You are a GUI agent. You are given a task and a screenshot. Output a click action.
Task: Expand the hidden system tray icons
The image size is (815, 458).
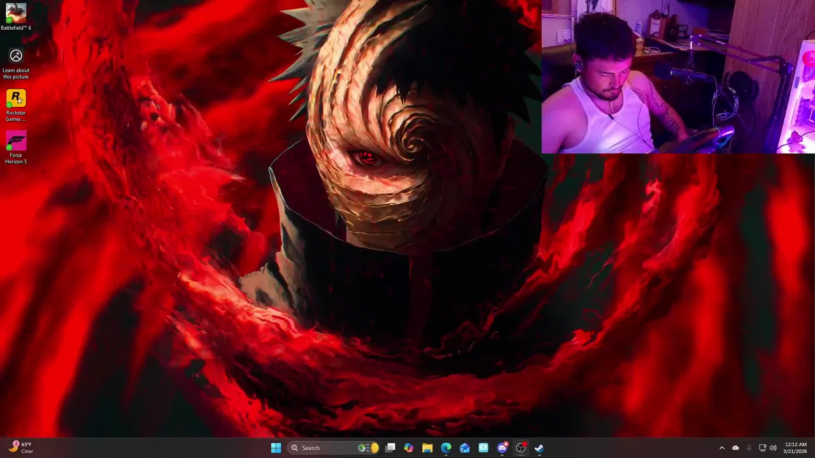pos(721,448)
